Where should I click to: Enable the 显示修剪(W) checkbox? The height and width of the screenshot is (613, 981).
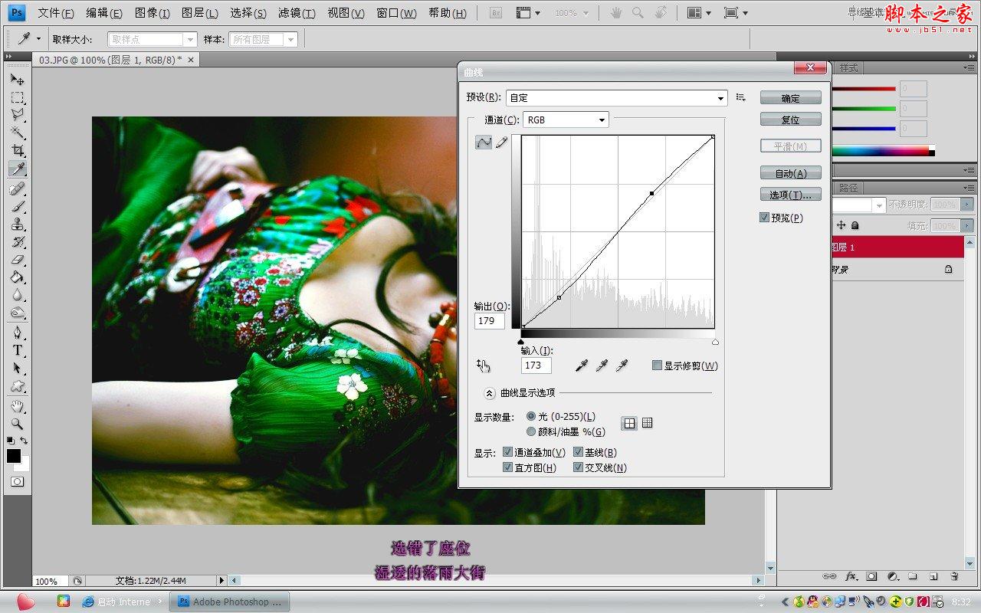click(657, 366)
